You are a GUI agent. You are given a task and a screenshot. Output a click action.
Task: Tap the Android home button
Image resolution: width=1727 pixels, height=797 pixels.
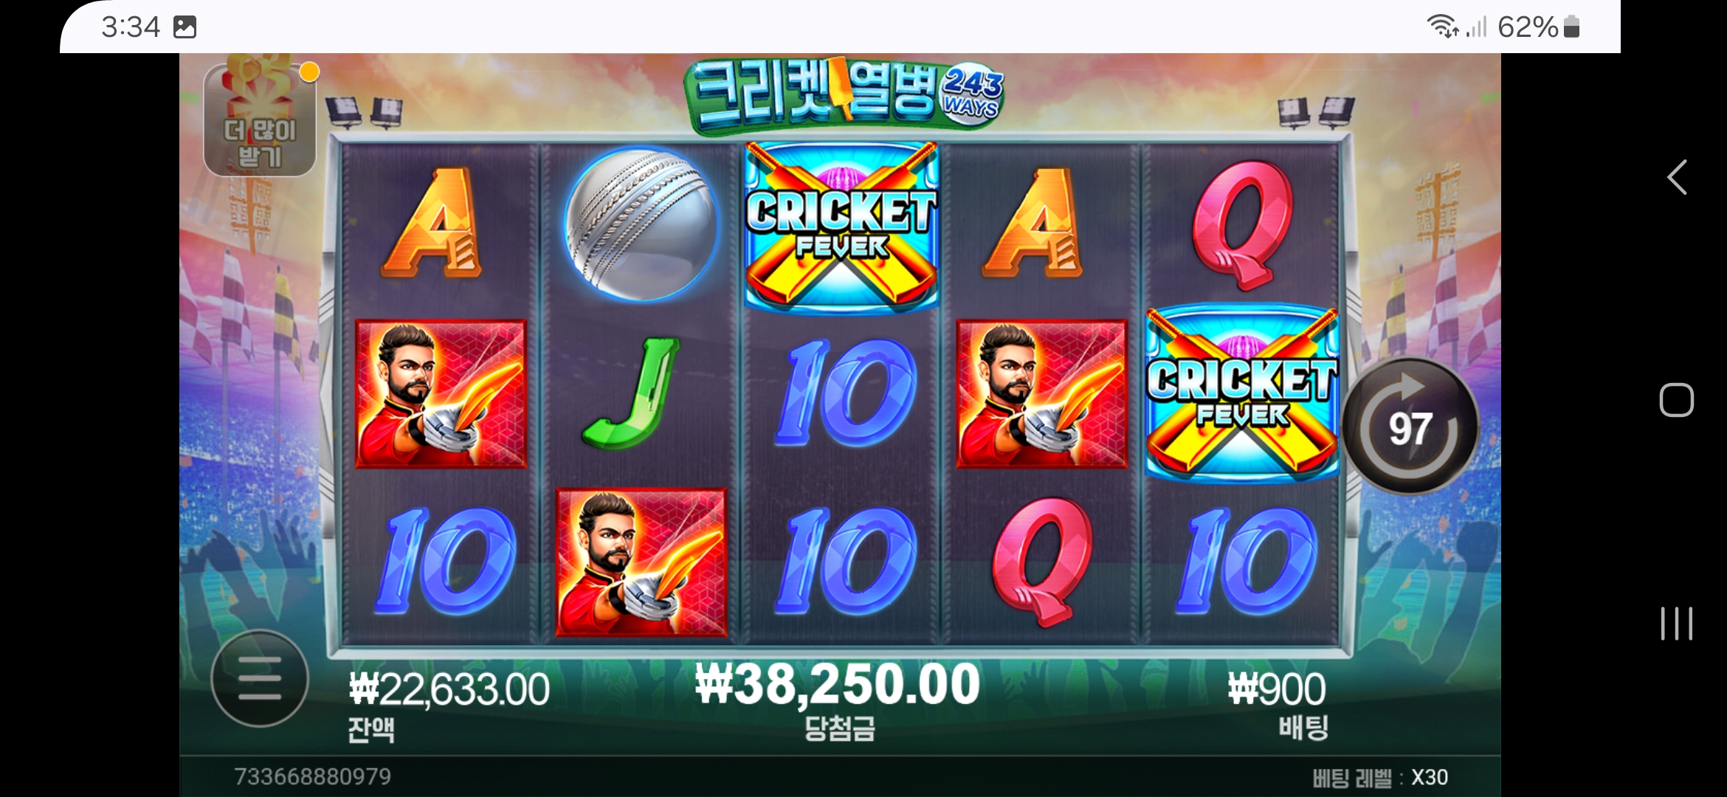[1677, 400]
